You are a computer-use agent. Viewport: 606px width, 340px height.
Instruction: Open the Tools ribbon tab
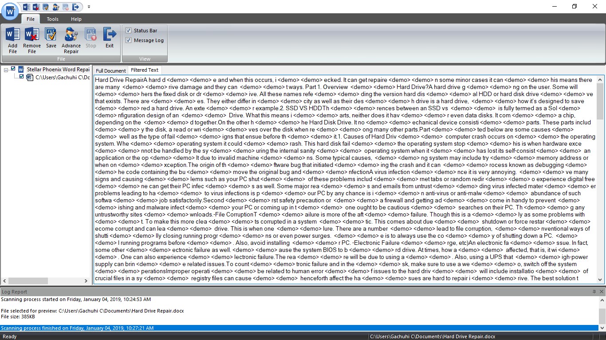53,19
